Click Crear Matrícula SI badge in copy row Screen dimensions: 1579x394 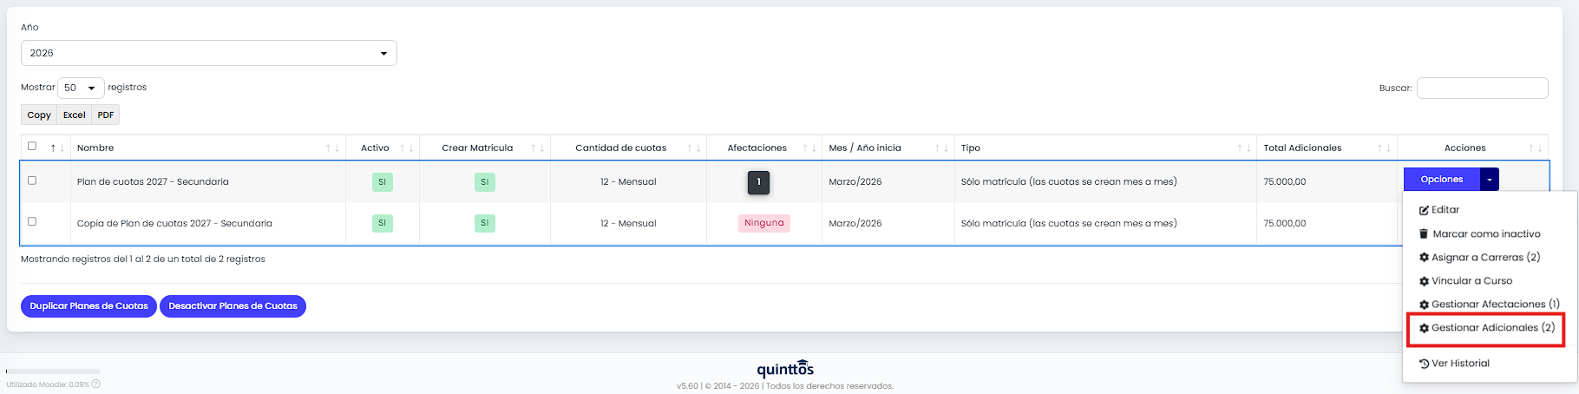[485, 223]
